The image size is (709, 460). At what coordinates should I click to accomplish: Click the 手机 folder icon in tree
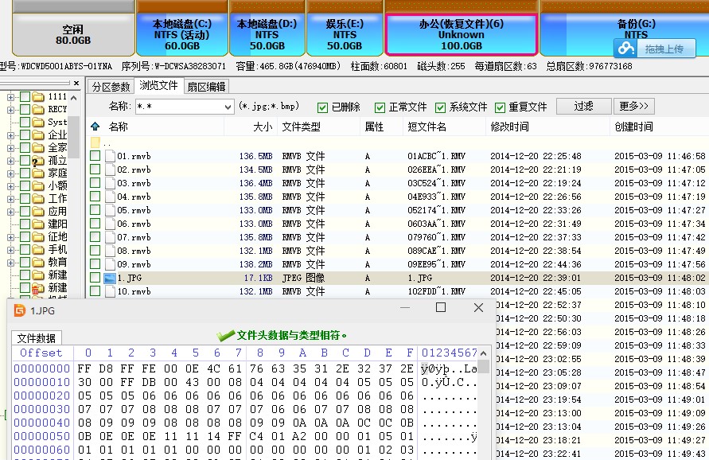pyautogui.click(x=38, y=250)
